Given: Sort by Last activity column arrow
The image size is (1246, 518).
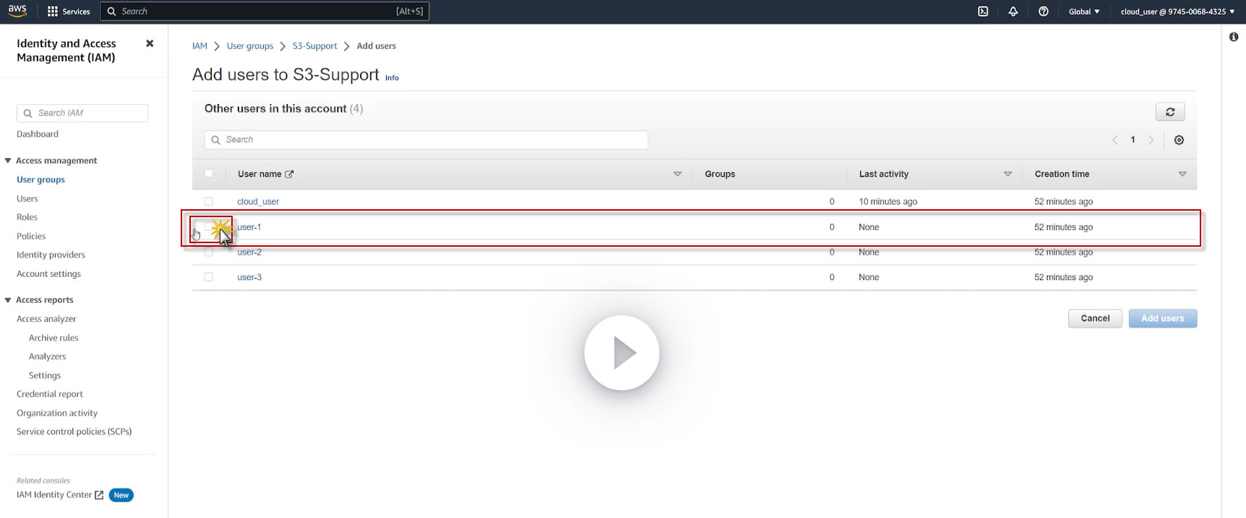Looking at the screenshot, I should pos(1007,174).
